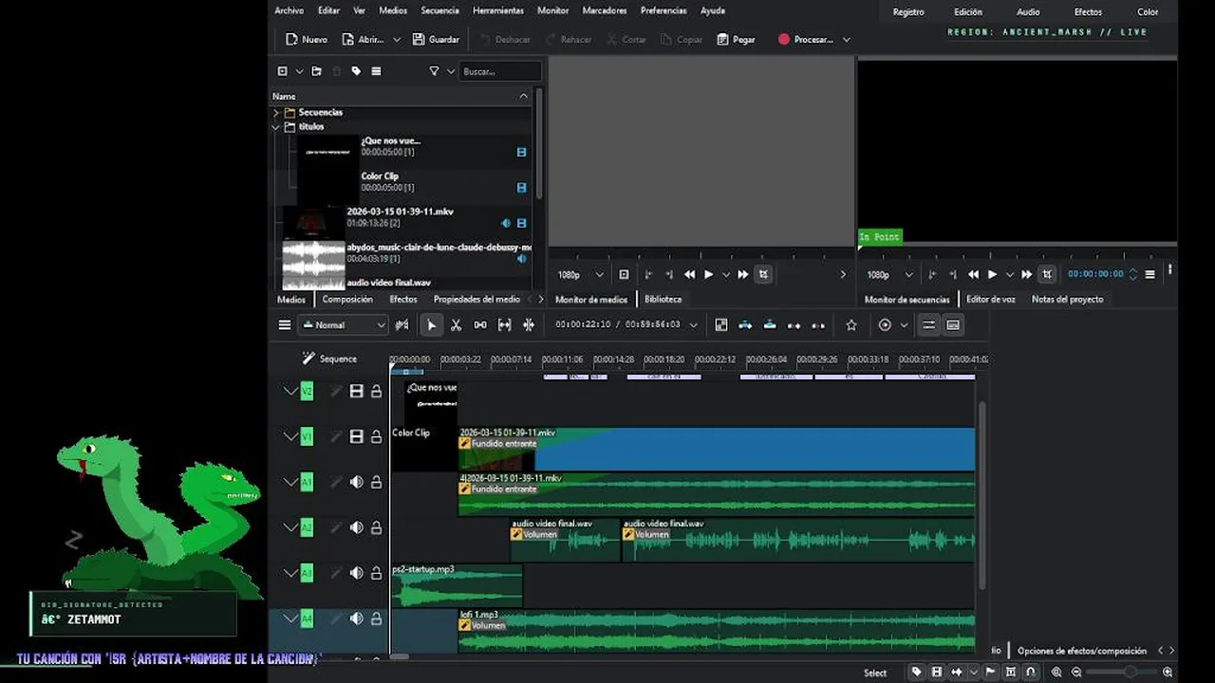Viewport: 1215px width, 683px height.
Task: Mute track A4 speaker icon
Action: click(x=356, y=618)
